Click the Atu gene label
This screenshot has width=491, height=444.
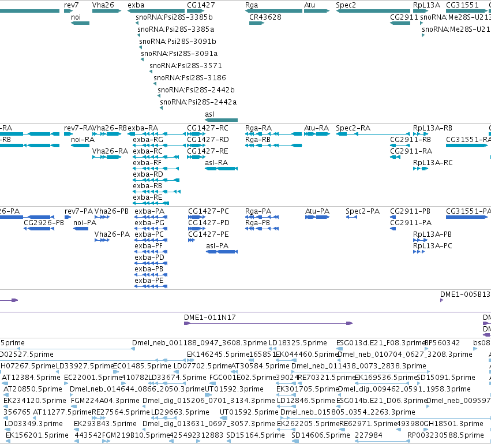click(x=309, y=5)
